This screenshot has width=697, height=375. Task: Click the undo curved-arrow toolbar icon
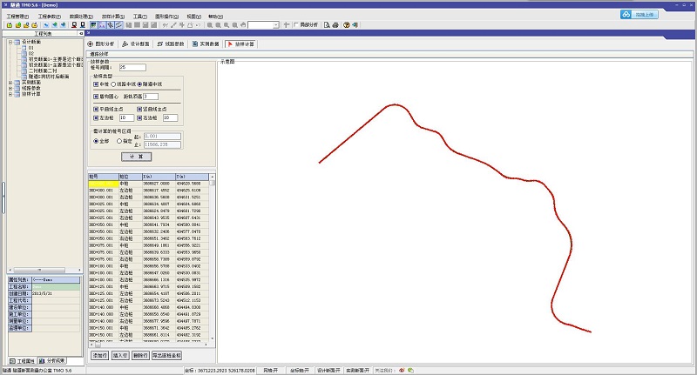coord(199,25)
